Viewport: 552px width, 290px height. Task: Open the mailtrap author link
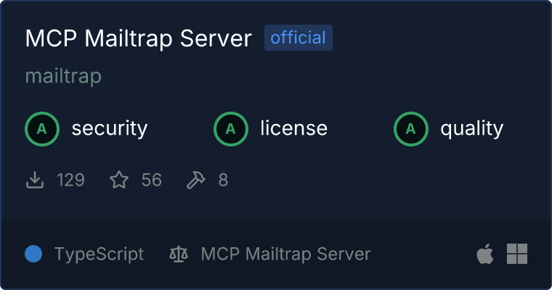pos(63,76)
